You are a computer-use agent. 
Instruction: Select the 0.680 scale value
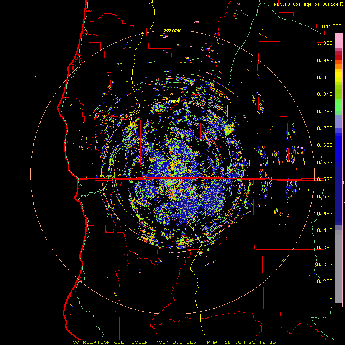point(325,145)
